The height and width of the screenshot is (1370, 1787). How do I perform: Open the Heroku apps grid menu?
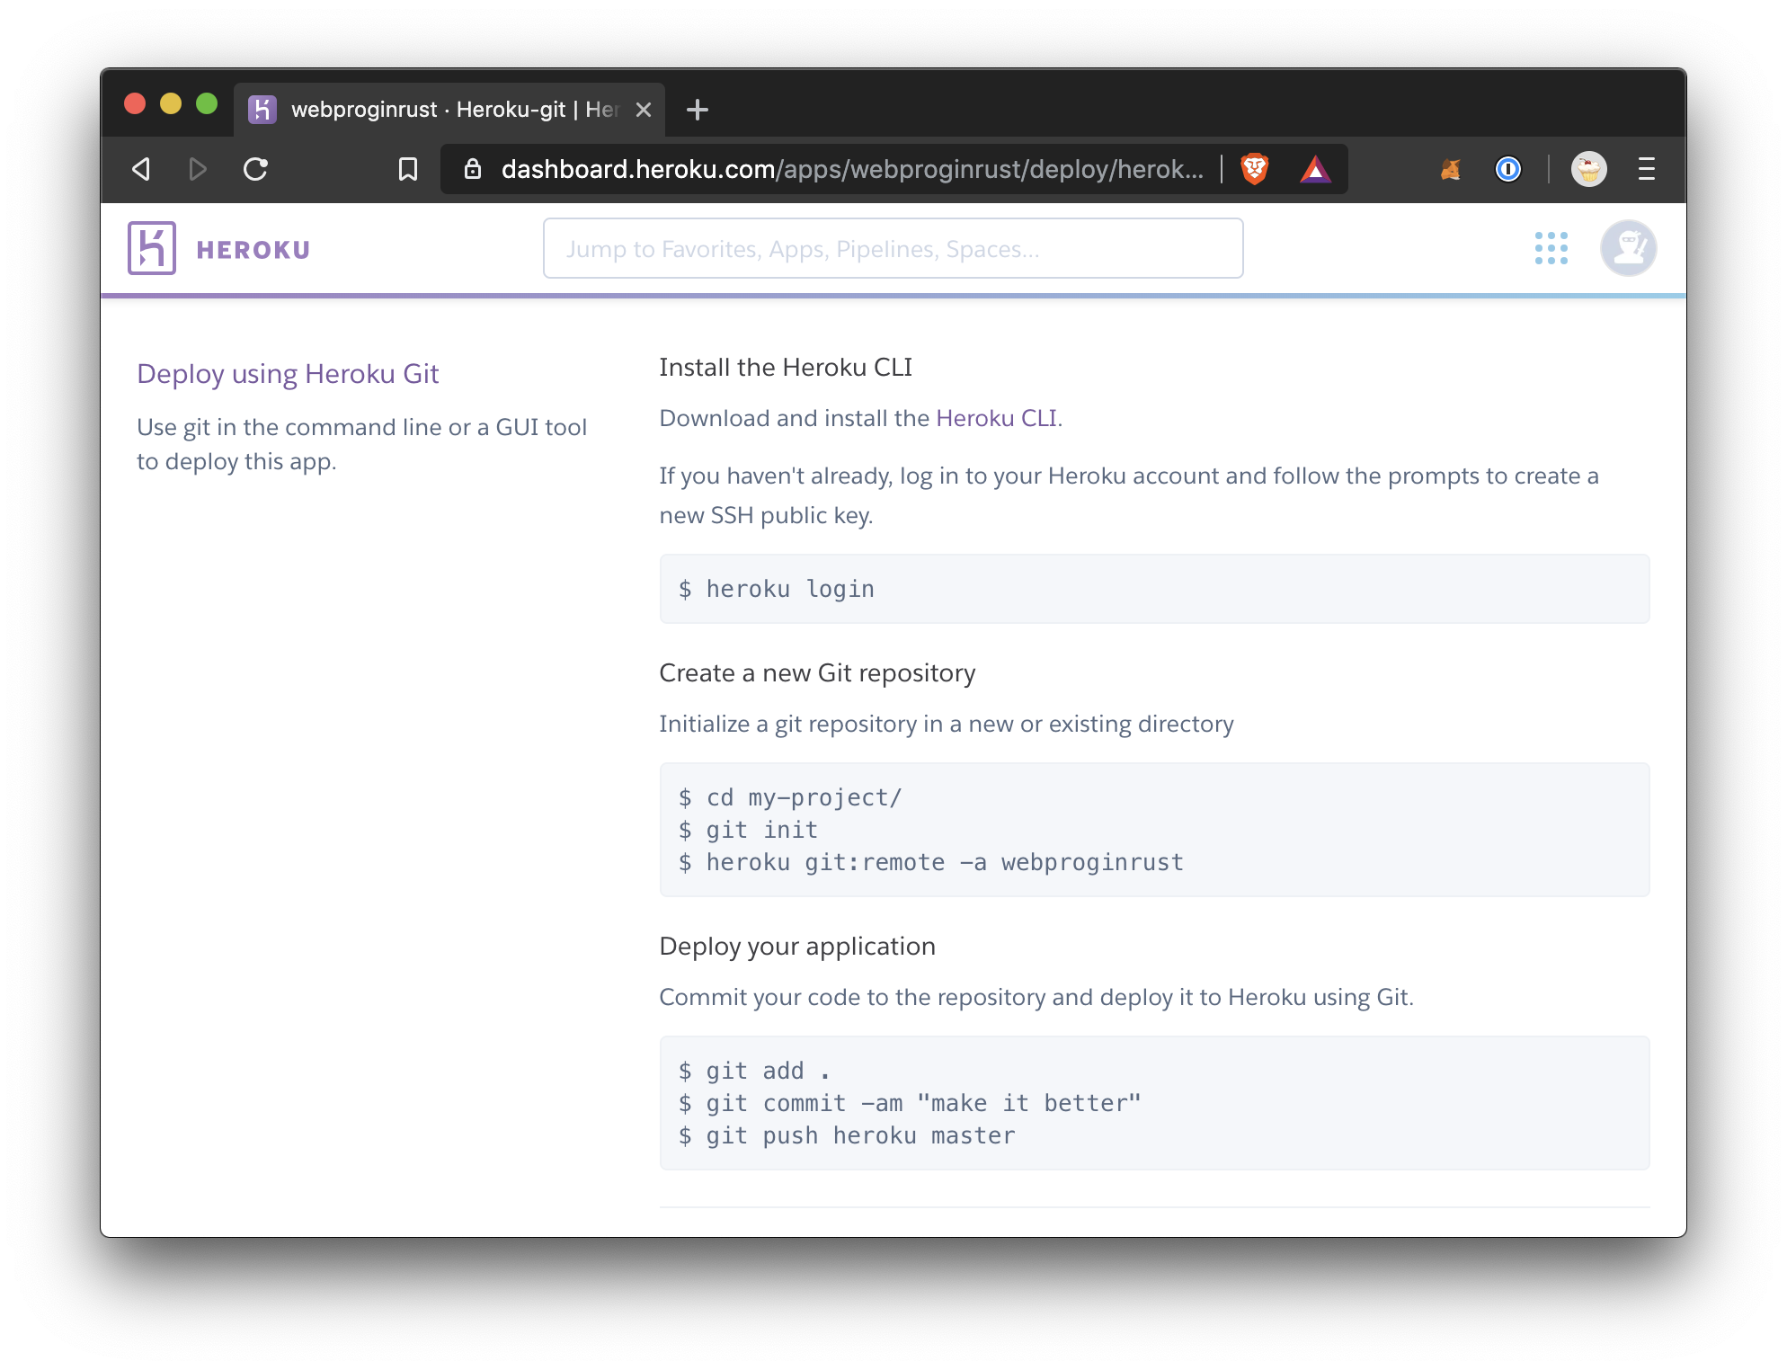1551,248
